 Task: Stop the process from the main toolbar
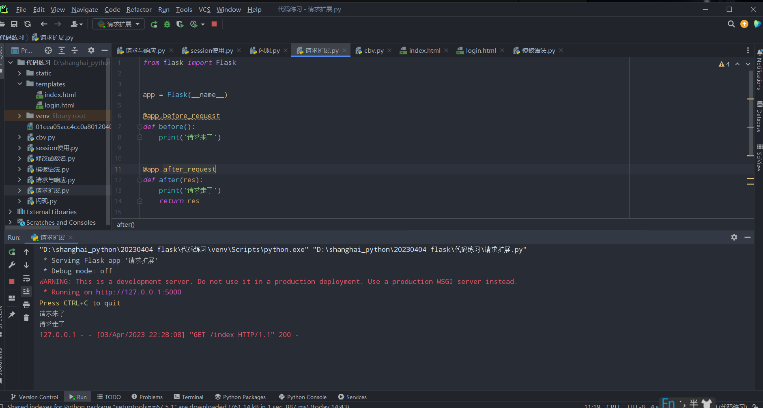pyautogui.click(x=214, y=24)
